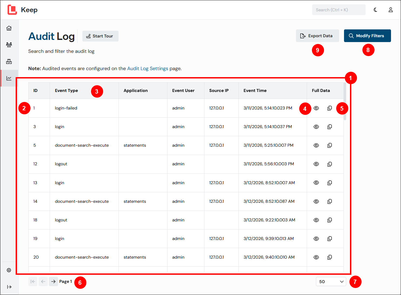Go to first page of results
Image resolution: width=401 pixels, height=295 pixels.
(33, 282)
